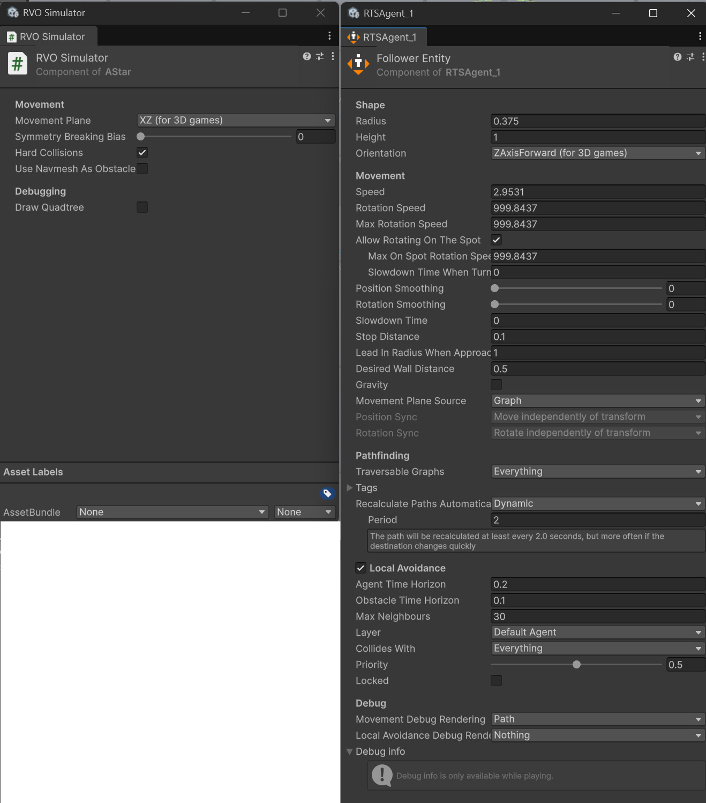Open Recalculate Paths Automatically dropdown
Screen dimensions: 706x803
[x=597, y=504]
